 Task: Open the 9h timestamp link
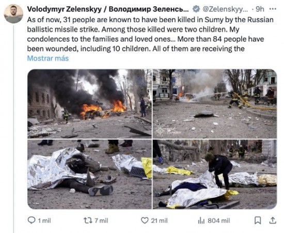point(260,9)
